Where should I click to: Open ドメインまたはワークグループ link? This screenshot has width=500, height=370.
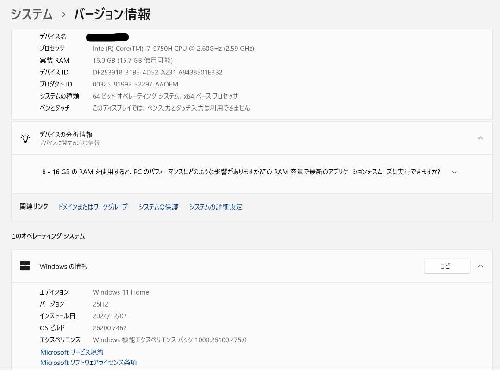[x=93, y=207]
